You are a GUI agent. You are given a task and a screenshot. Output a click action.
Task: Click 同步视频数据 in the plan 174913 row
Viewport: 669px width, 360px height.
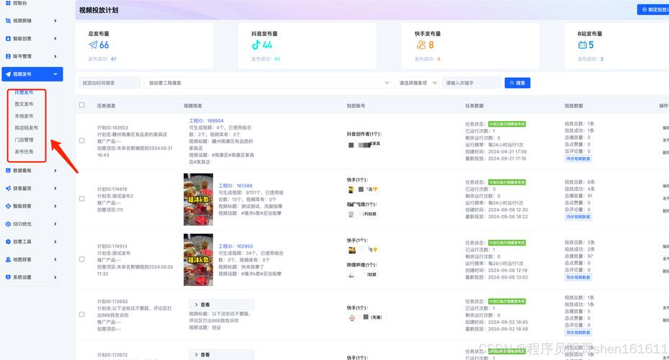578,277
